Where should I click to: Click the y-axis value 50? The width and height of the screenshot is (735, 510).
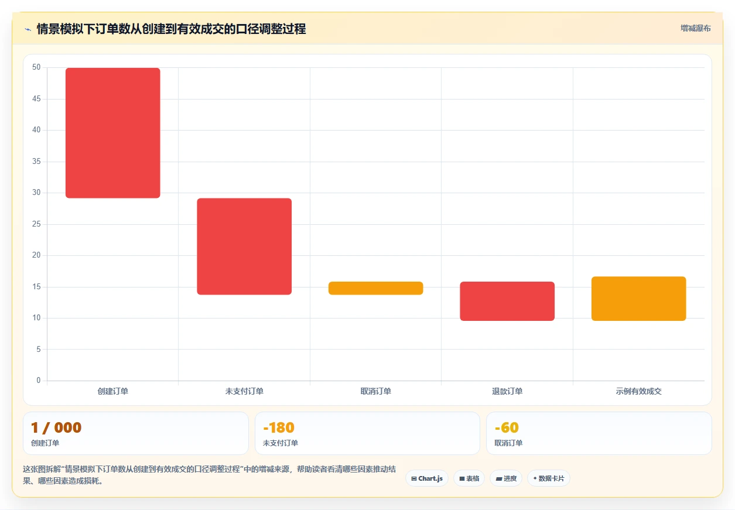point(36,67)
